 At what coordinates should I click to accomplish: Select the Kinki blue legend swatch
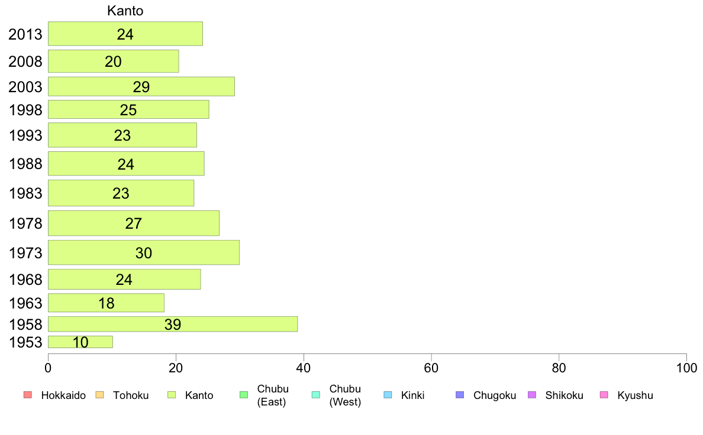click(388, 395)
